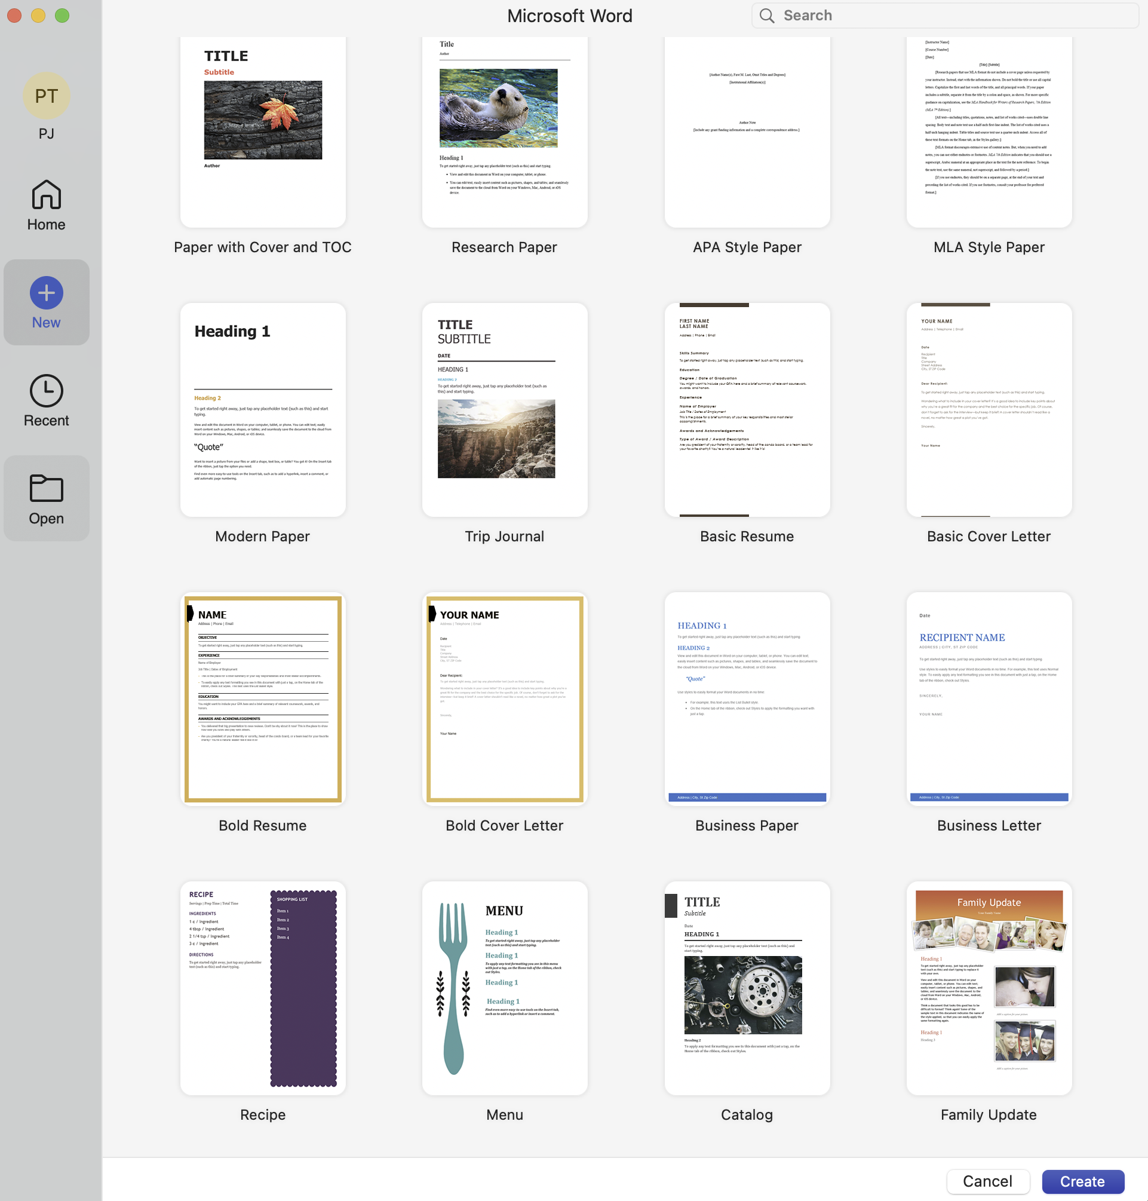The width and height of the screenshot is (1148, 1201).
Task: Select the Bold Resume template
Action: click(263, 698)
